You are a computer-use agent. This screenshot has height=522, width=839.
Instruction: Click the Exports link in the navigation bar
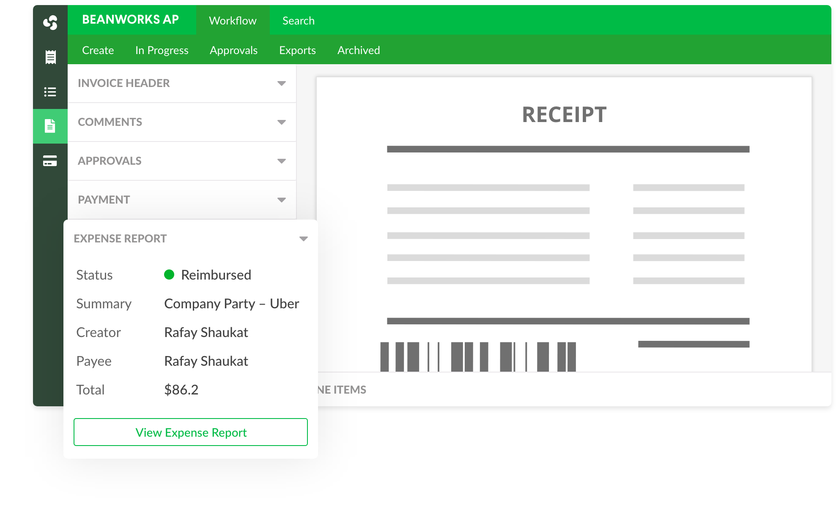pos(297,50)
